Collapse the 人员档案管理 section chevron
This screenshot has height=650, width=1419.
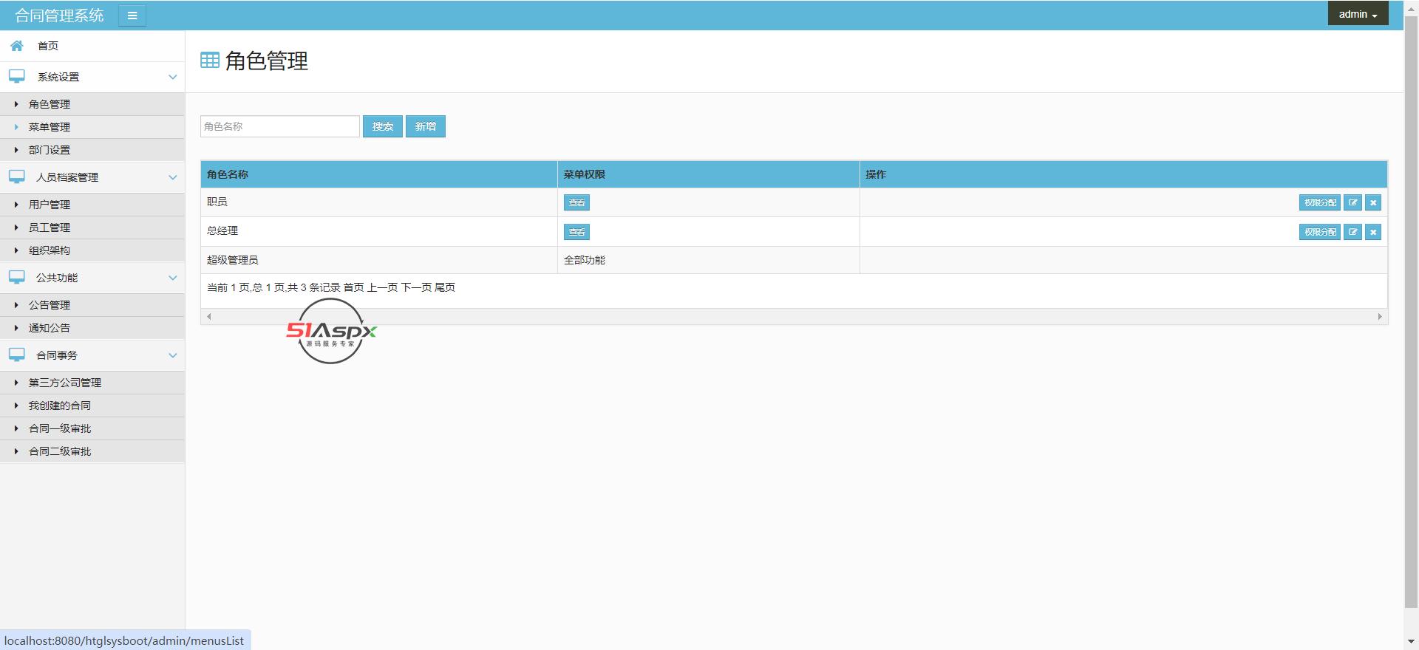173,177
